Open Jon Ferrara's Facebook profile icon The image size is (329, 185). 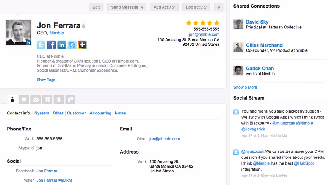pos(52,45)
